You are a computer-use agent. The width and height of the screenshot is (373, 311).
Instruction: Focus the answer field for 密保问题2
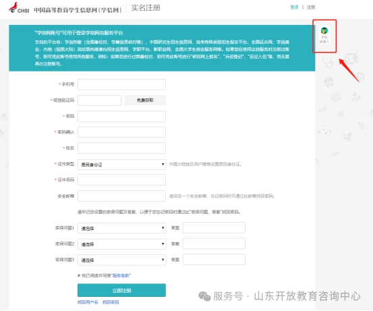tap(214, 244)
